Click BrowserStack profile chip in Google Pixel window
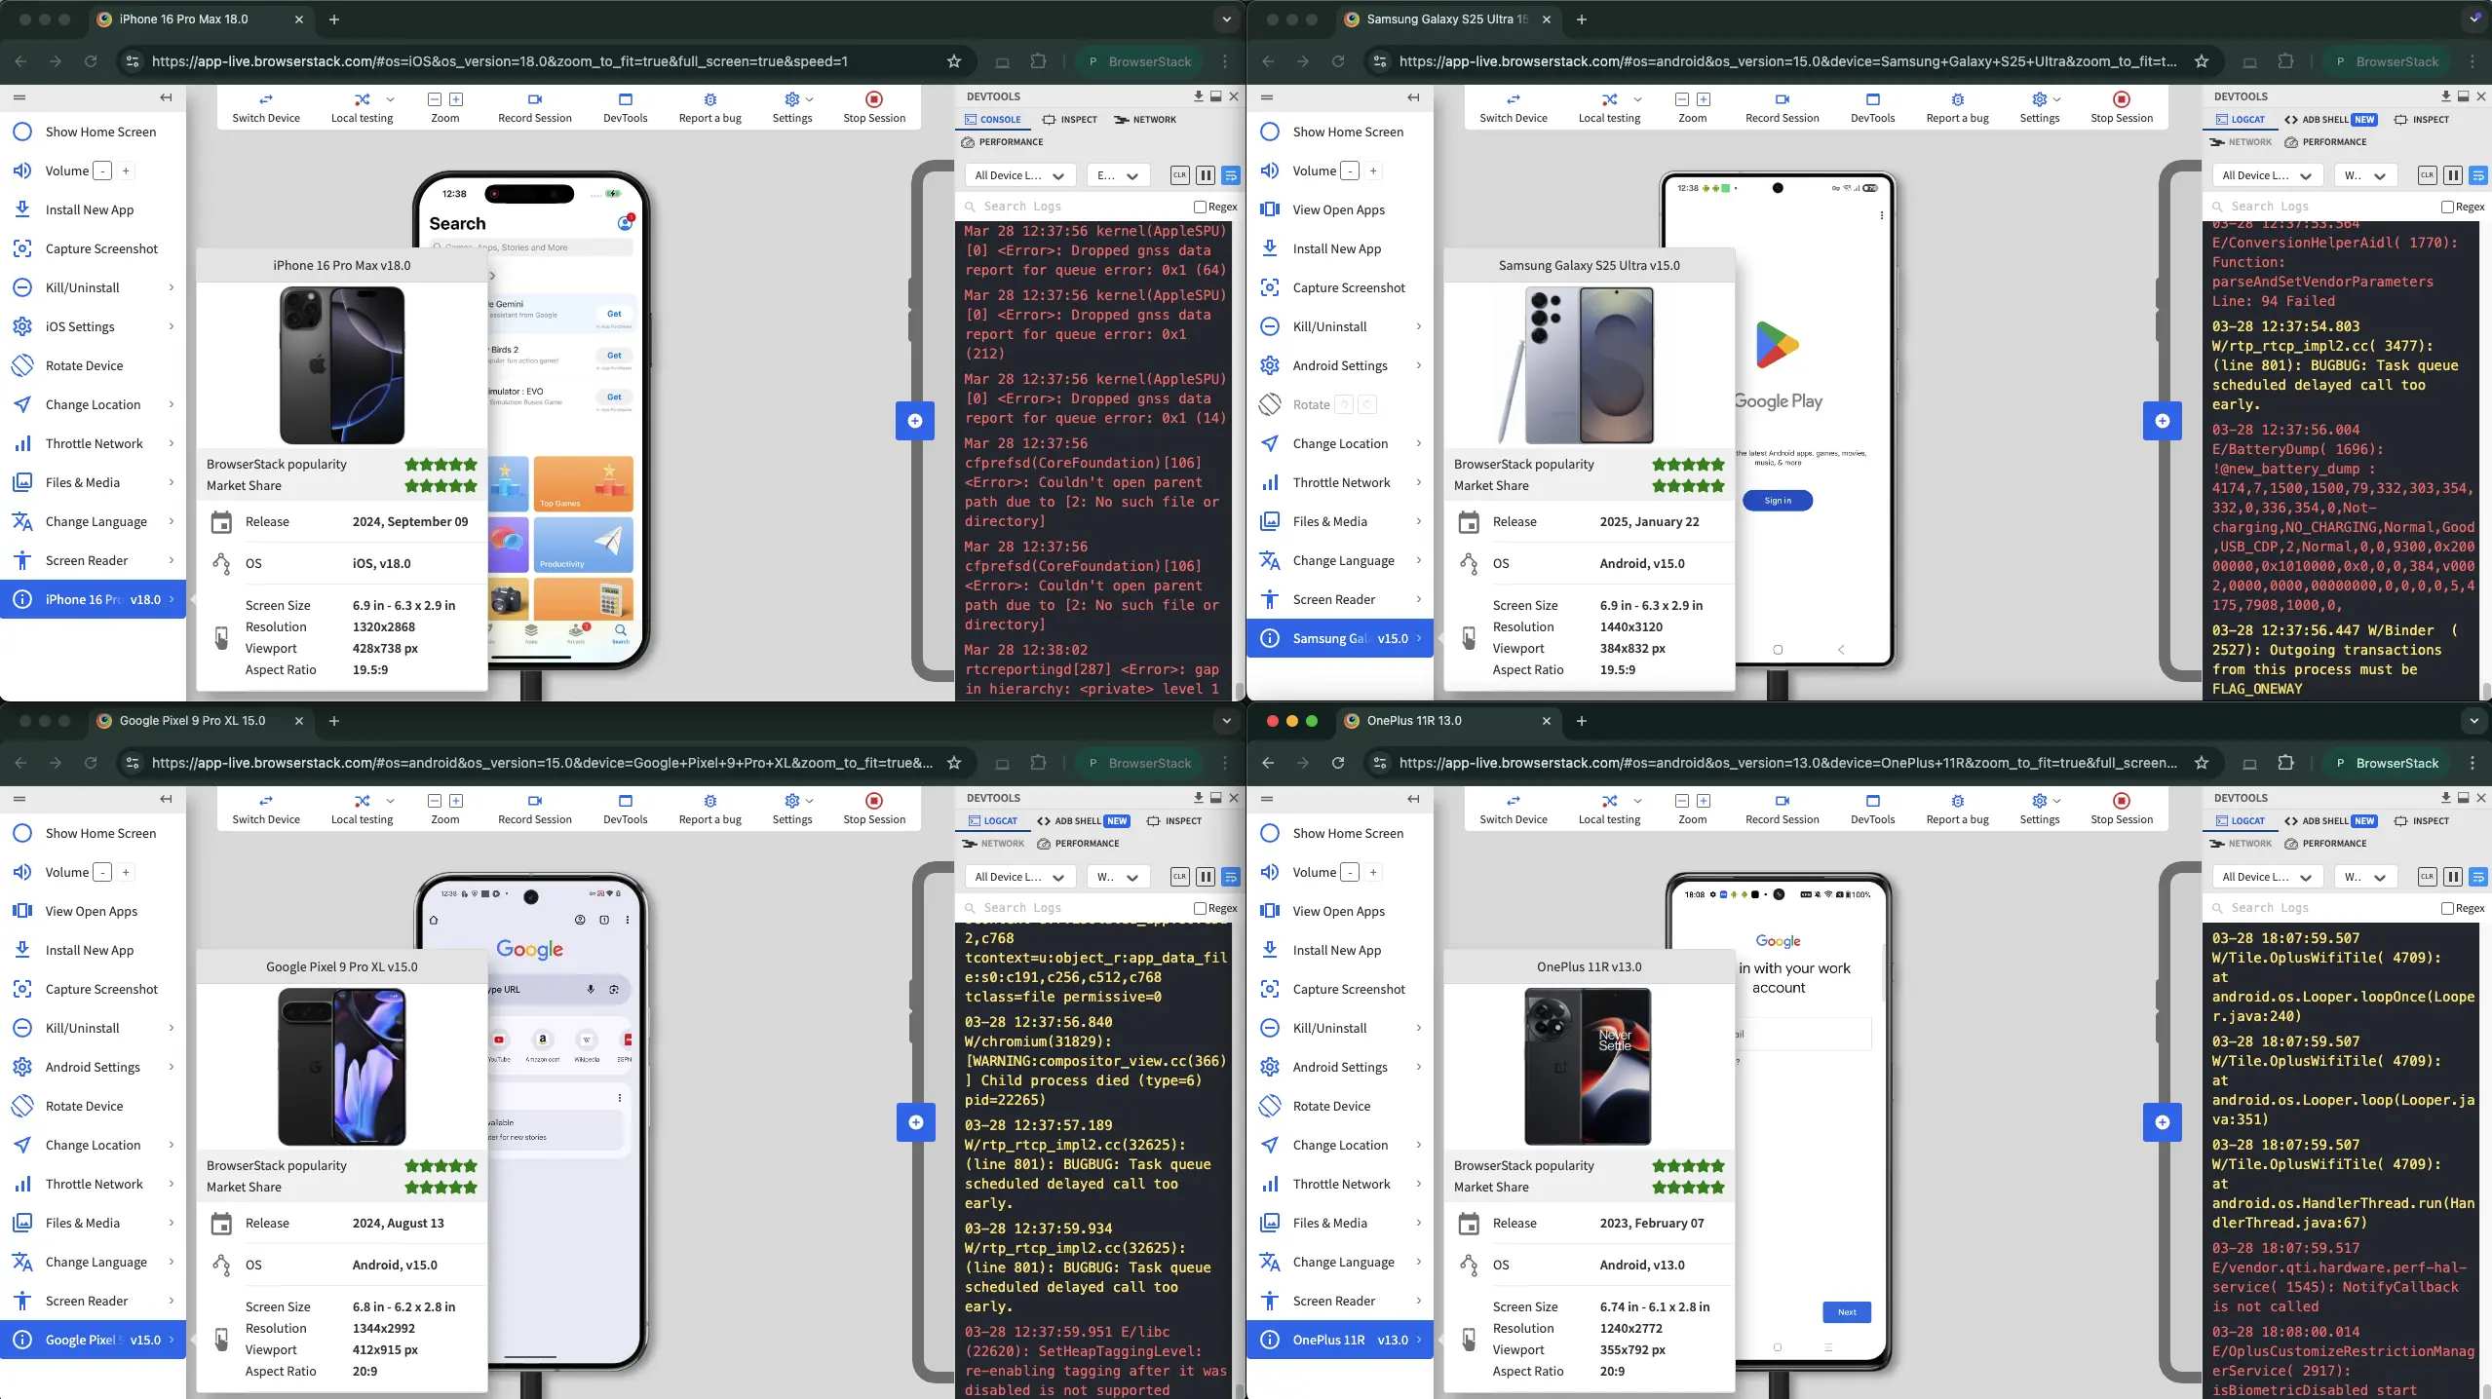The image size is (2492, 1399). coord(1138,763)
